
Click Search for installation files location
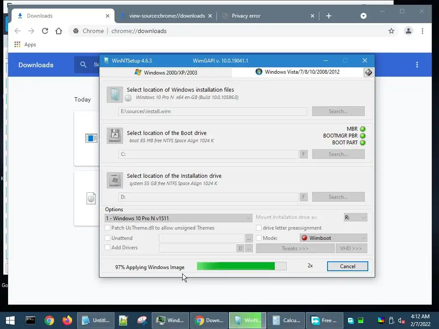point(338,111)
